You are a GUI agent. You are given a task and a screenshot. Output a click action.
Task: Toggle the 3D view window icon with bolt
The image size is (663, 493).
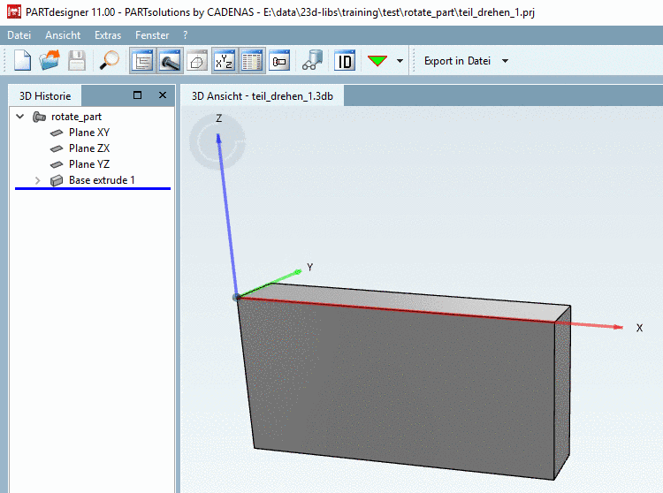point(170,61)
